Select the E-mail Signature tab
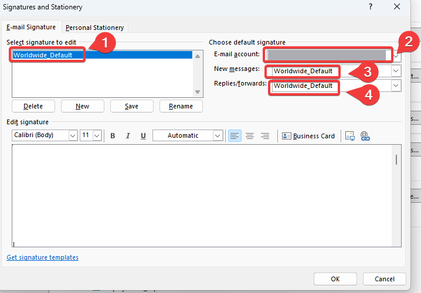Viewport: 421px width, 293px height. tap(31, 27)
